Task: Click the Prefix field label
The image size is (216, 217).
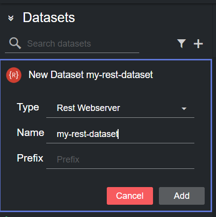Action: click(30, 158)
